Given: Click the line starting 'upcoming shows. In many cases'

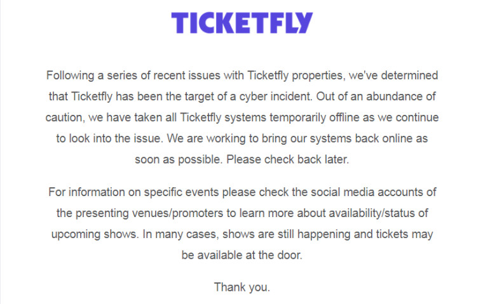Looking at the screenshot, I should point(242,234).
